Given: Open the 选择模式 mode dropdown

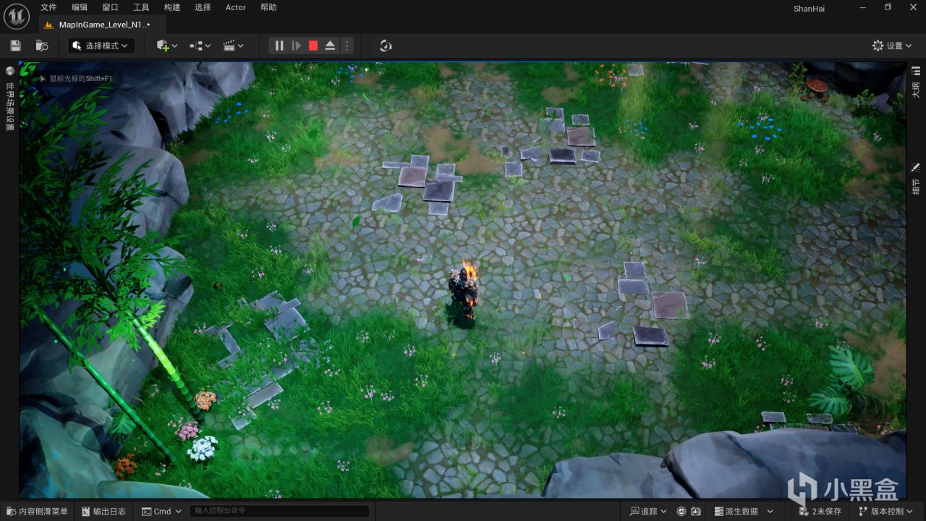Looking at the screenshot, I should coord(101,46).
